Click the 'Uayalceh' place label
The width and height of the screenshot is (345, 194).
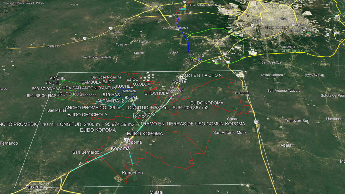(334, 119)
